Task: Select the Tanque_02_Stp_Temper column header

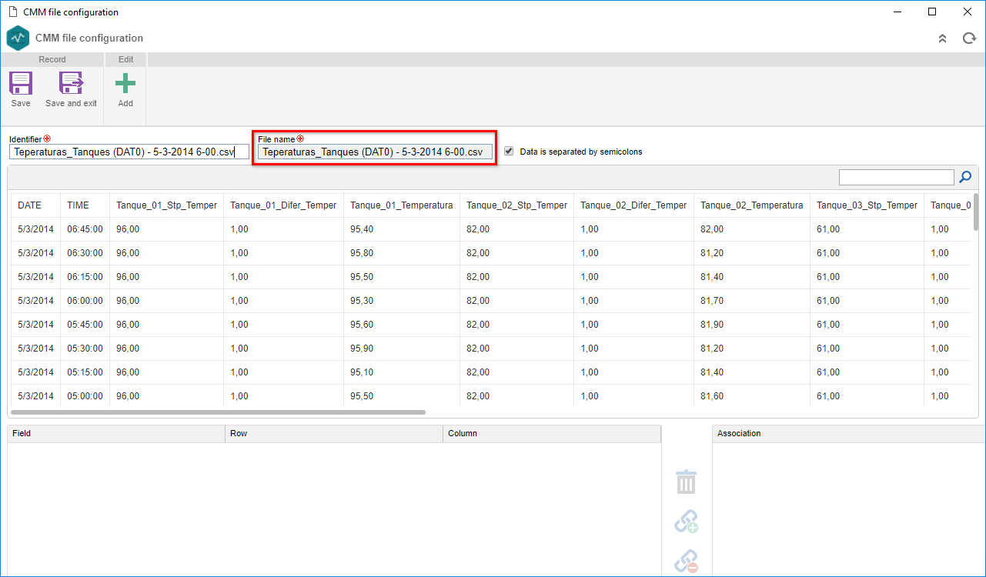Action: [516, 205]
